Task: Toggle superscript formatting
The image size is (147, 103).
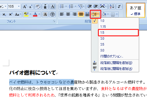Action: [x=11, y=14]
